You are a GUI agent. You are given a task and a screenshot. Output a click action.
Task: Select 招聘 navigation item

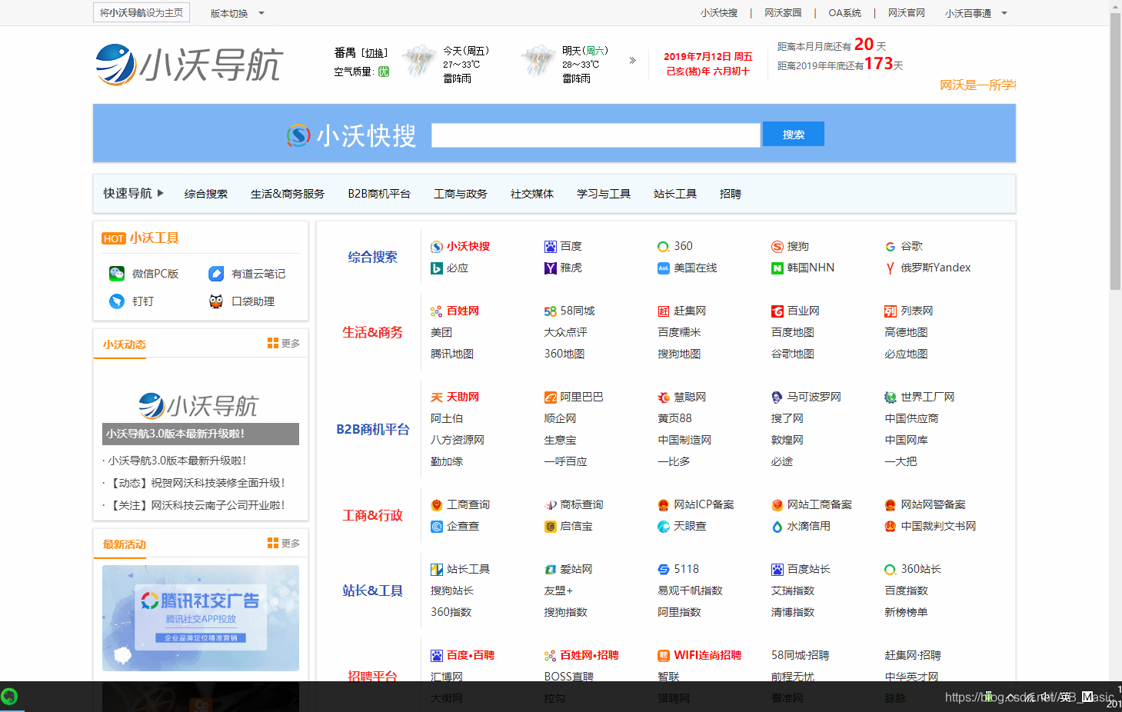coord(731,194)
